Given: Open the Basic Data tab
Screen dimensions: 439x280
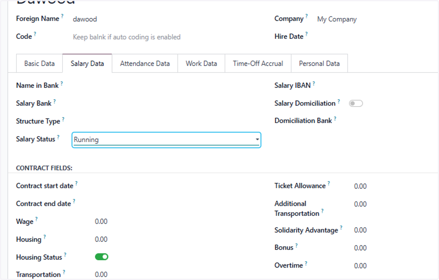Looking at the screenshot, I should [40, 63].
